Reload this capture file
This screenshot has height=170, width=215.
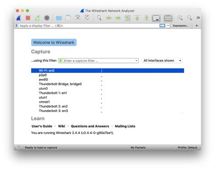[x=87, y=18]
